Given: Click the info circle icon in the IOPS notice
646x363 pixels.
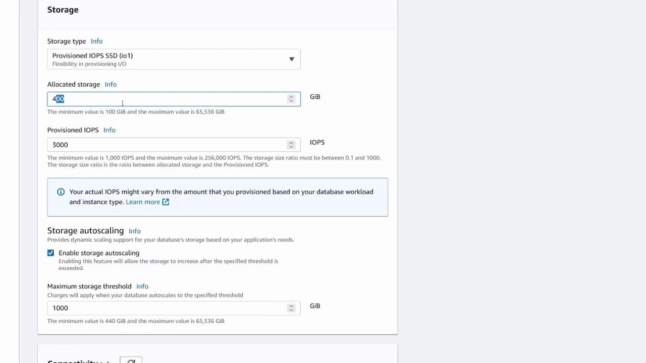Looking at the screenshot, I should (x=61, y=192).
